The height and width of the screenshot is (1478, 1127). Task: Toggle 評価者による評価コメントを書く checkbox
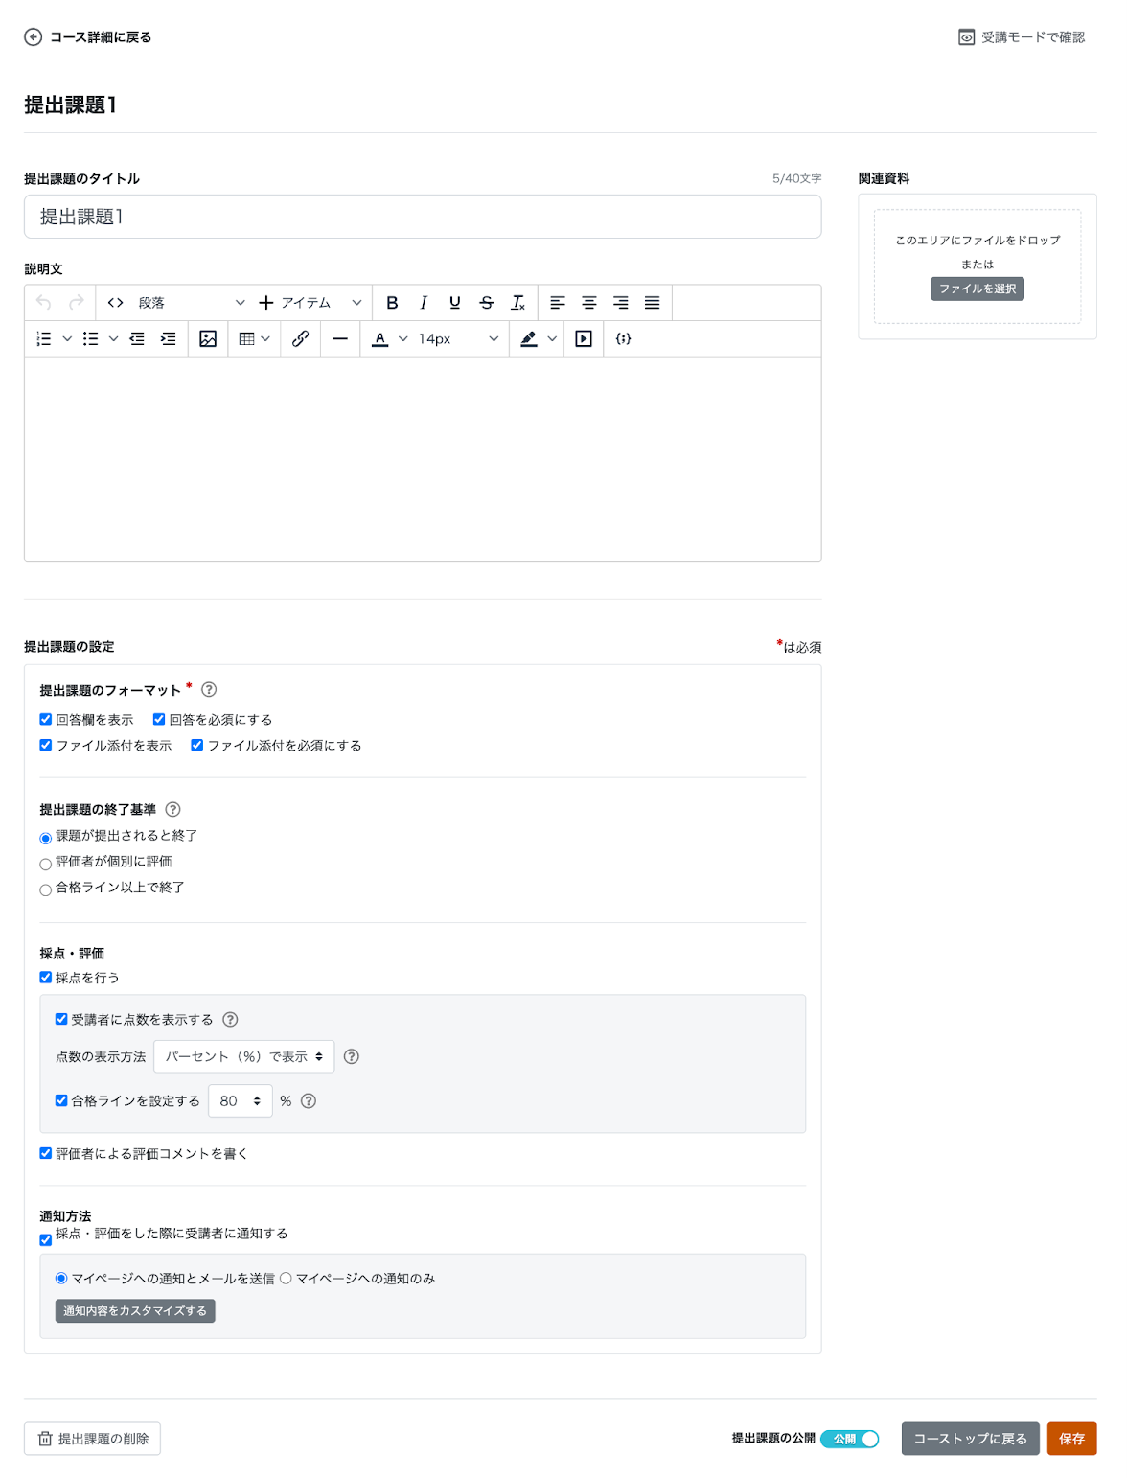[x=46, y=1153]
